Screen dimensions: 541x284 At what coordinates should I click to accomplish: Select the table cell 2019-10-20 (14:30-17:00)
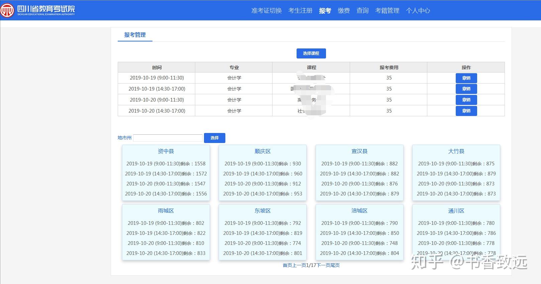pos(157,111)
